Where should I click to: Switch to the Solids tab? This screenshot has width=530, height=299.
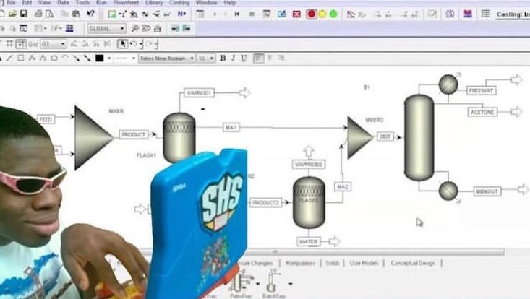click(333, 263)
